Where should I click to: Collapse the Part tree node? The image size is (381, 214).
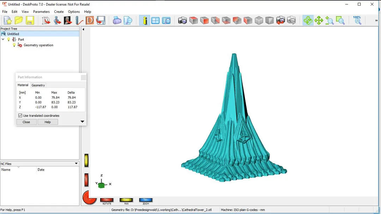click(3, 39)
